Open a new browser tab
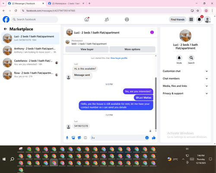This screenshot has height=173, width=216. [x=89, y=3]
